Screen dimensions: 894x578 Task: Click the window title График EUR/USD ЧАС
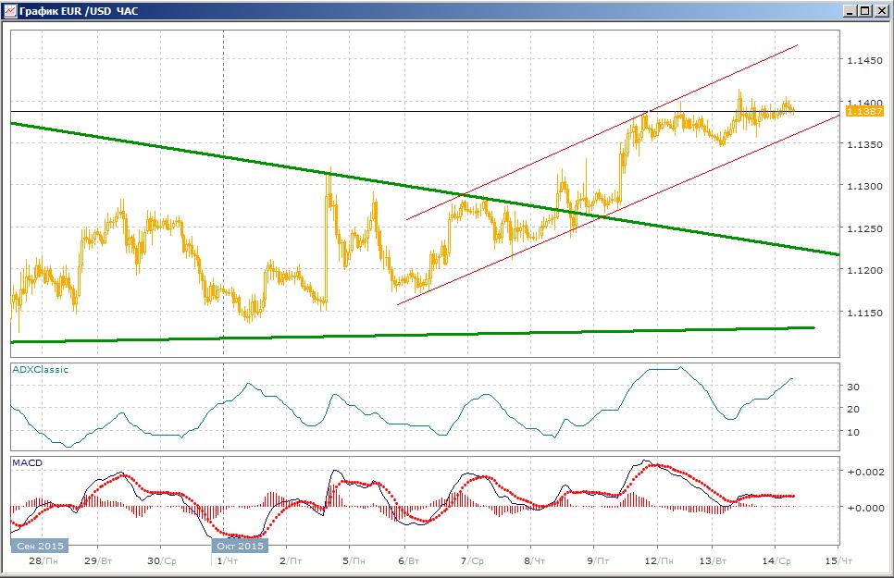(x=79, y=11)
